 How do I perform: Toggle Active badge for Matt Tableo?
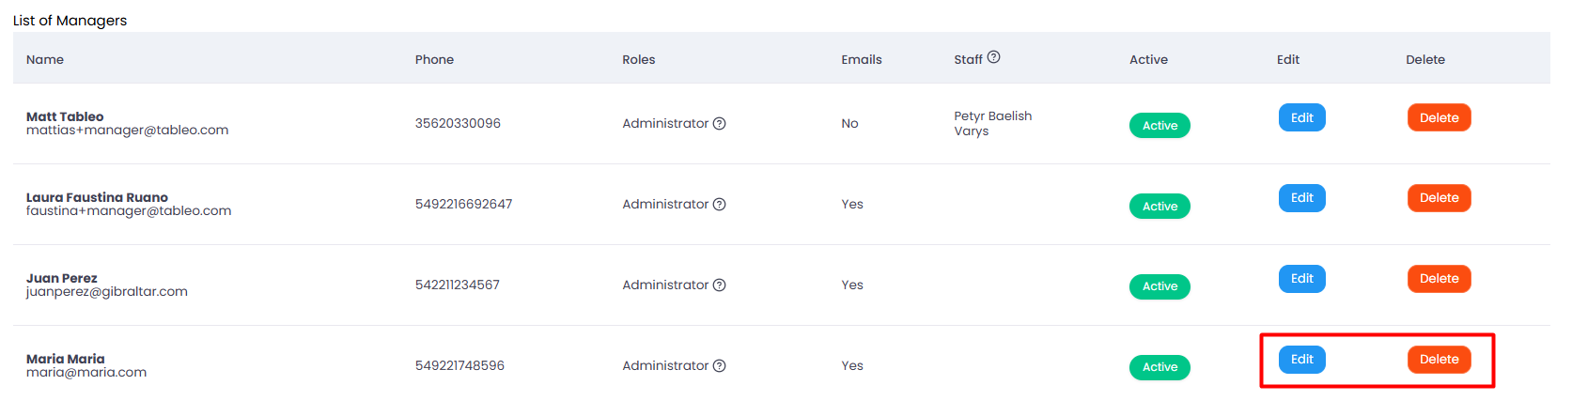point(1160,126)
